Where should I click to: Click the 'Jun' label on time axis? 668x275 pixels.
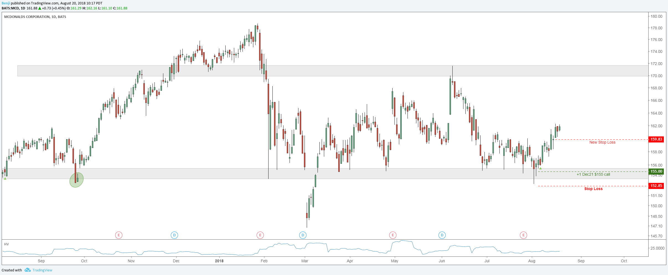coord(442,261)
